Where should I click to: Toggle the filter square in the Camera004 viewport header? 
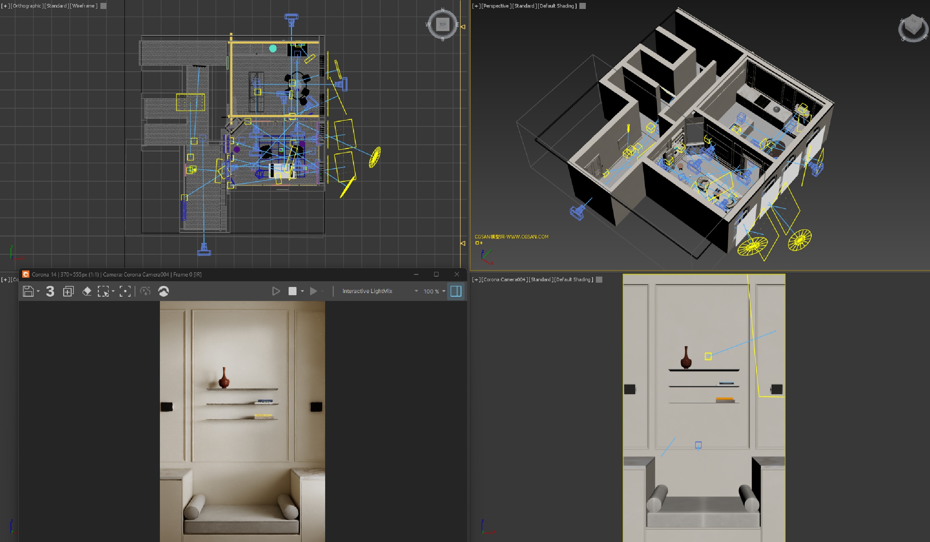click(x=599, y=279)
